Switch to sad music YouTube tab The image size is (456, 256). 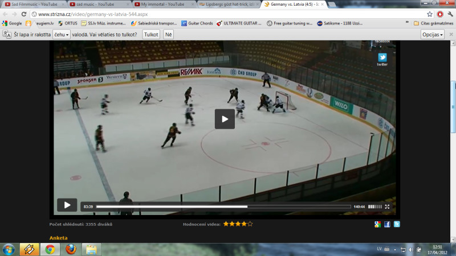pos(98,5)
